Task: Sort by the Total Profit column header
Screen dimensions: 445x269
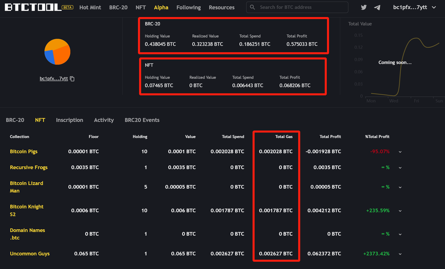Action: (x=330, y=137)
